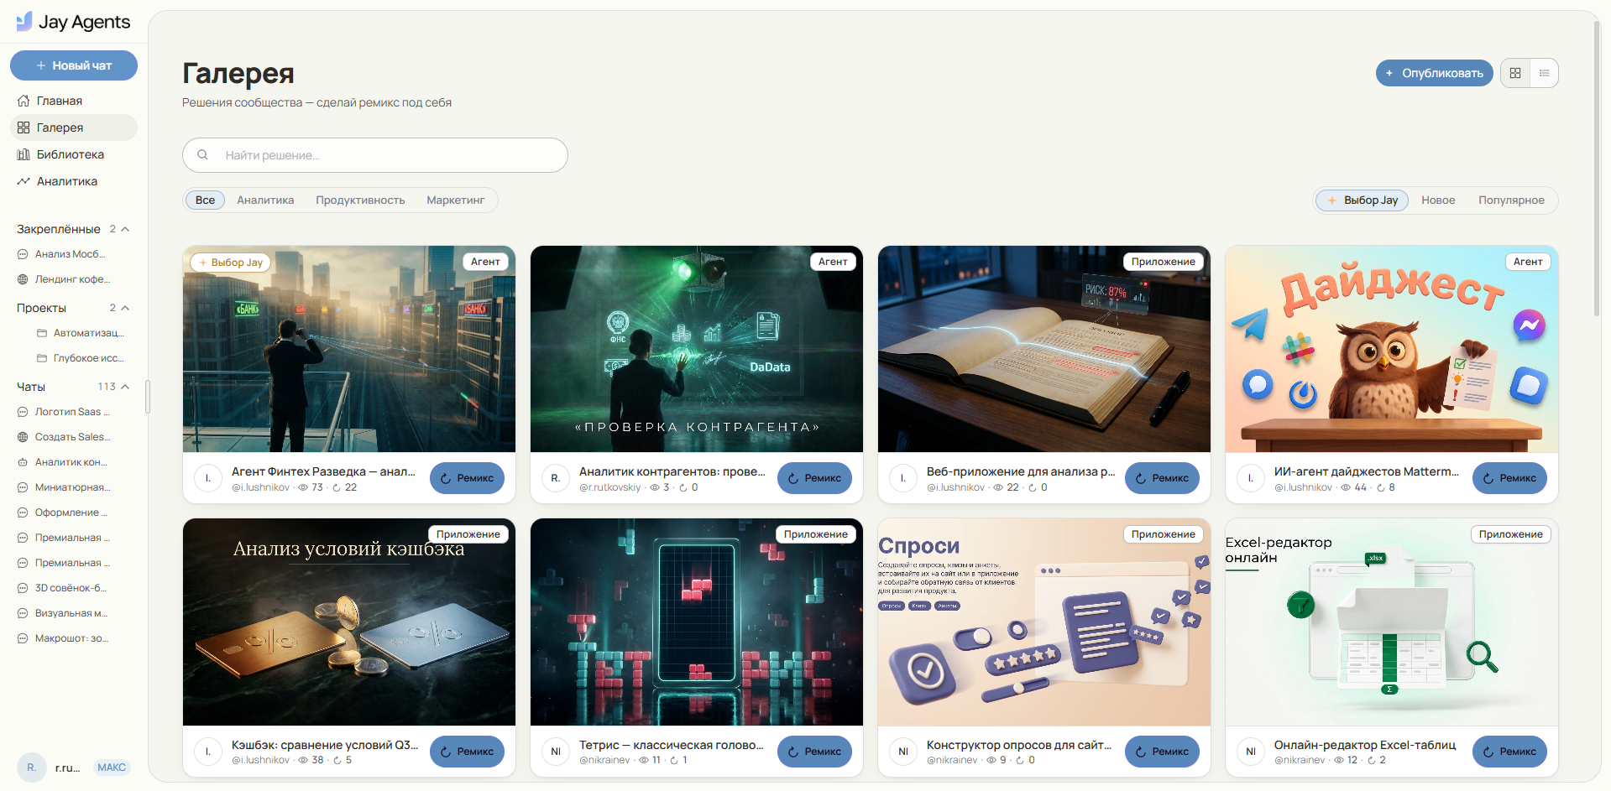Collapse the Закреплённые section
The width and height of the screenshot is (1611, 791).
[125, 229]
